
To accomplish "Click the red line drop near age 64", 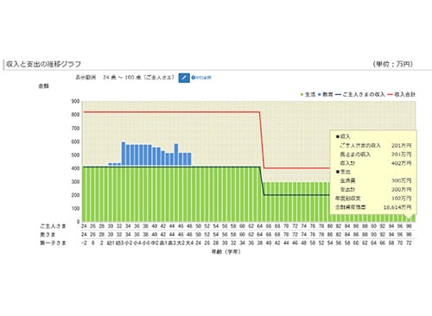I will pos(262,140).
